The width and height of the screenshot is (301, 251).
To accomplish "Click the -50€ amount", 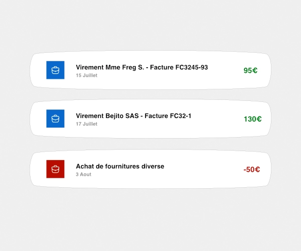I will coord(252,170).
